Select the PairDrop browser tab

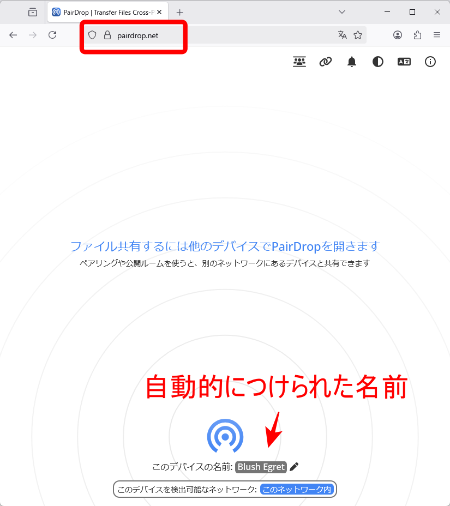click(107, 12)
